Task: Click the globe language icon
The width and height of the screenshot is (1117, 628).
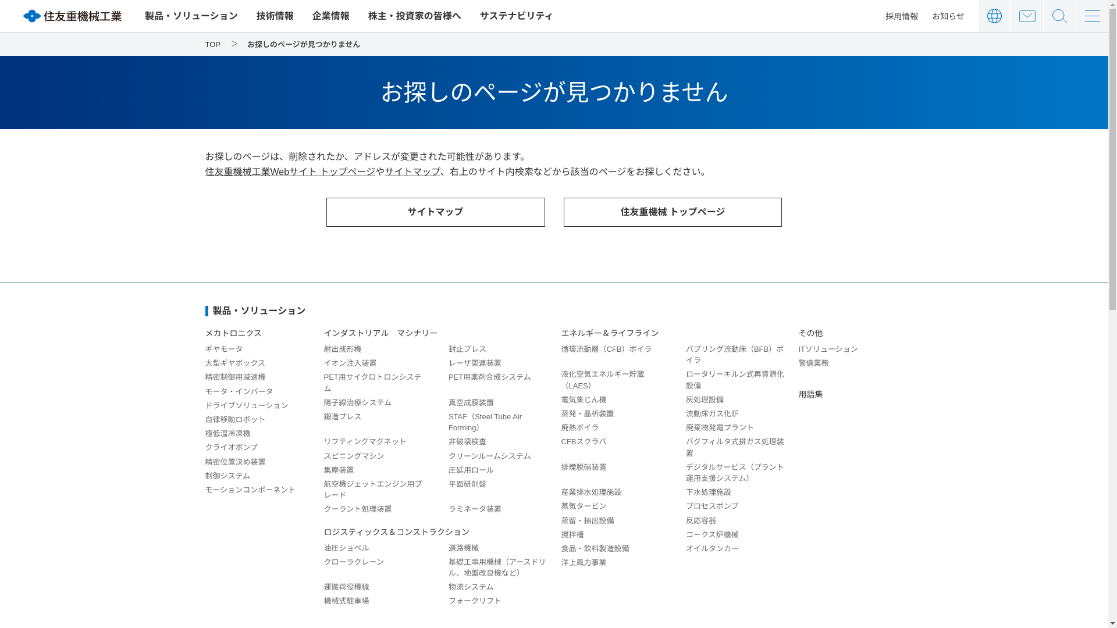Action: pos(994,16)
